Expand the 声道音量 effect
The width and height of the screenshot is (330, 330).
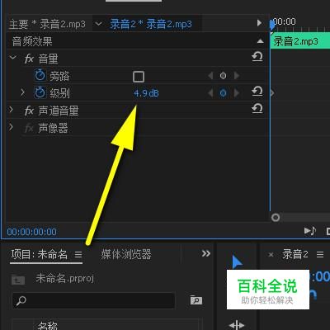(11, 110)
